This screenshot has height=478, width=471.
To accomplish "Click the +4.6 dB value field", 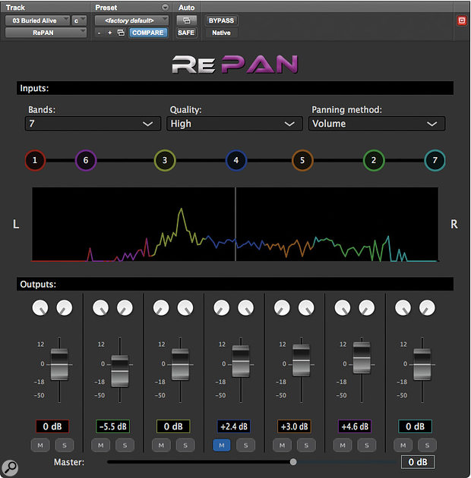I will 355,426.
